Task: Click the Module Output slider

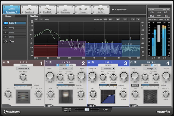Action: click(87, 109)
